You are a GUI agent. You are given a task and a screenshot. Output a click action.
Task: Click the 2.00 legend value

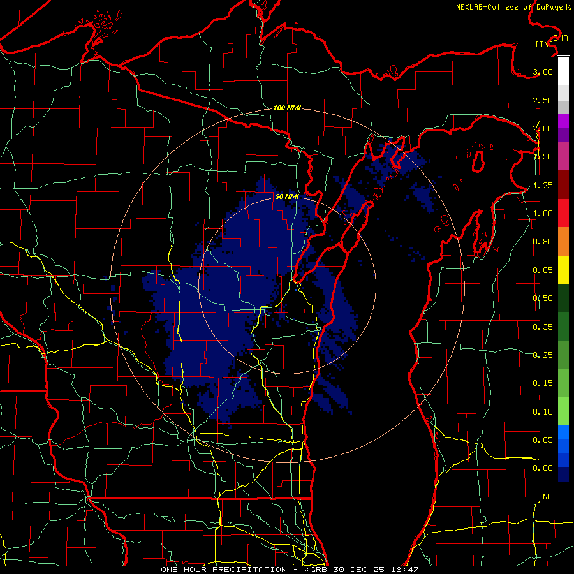click(543, 128)
